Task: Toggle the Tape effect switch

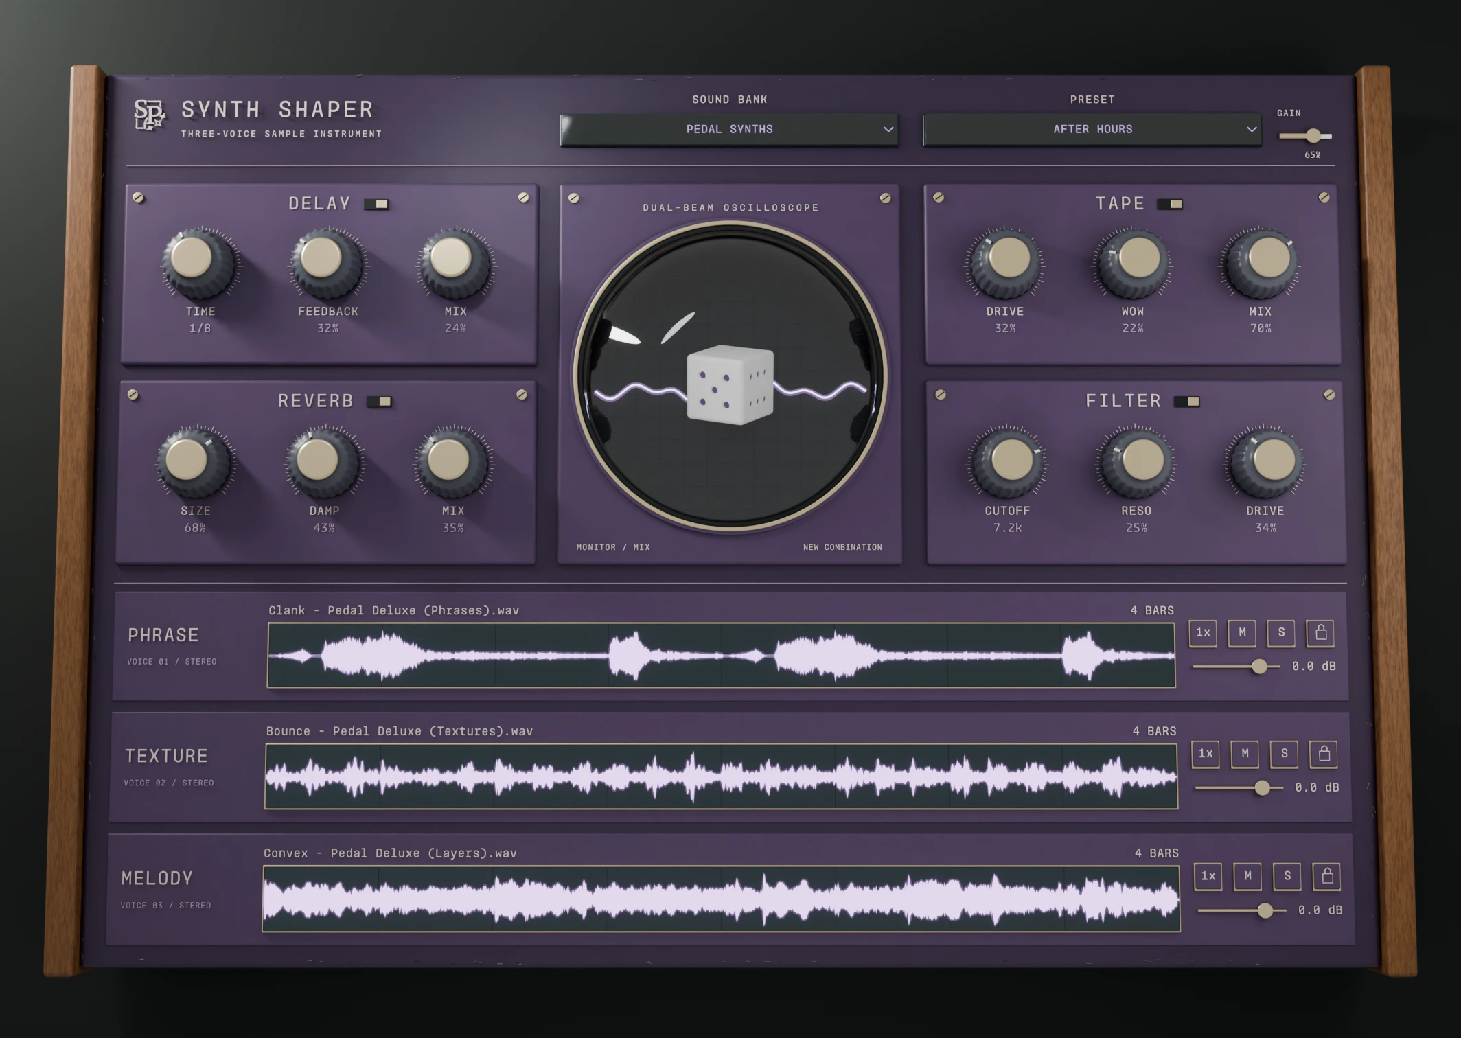Action: point(1170,204)
